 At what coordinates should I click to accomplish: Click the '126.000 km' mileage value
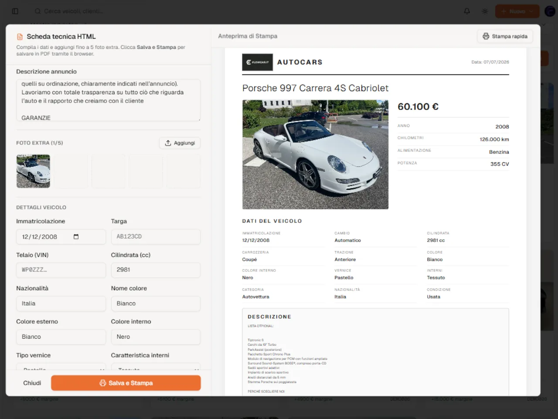[x=494, y=139]
